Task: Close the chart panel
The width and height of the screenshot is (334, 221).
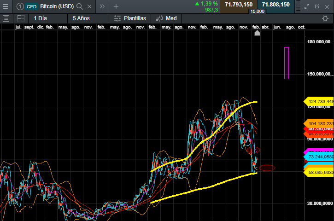Action: point(327,6)
